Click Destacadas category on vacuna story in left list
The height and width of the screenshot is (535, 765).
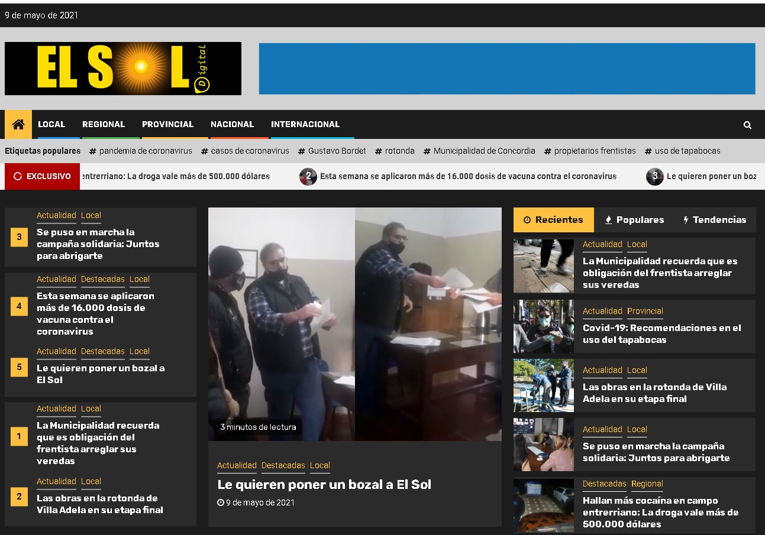103,279
